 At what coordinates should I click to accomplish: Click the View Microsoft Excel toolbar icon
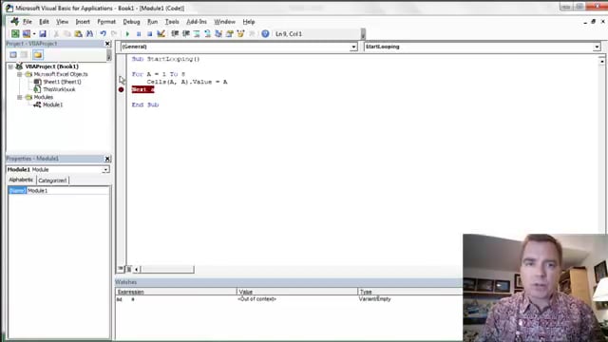15,34
